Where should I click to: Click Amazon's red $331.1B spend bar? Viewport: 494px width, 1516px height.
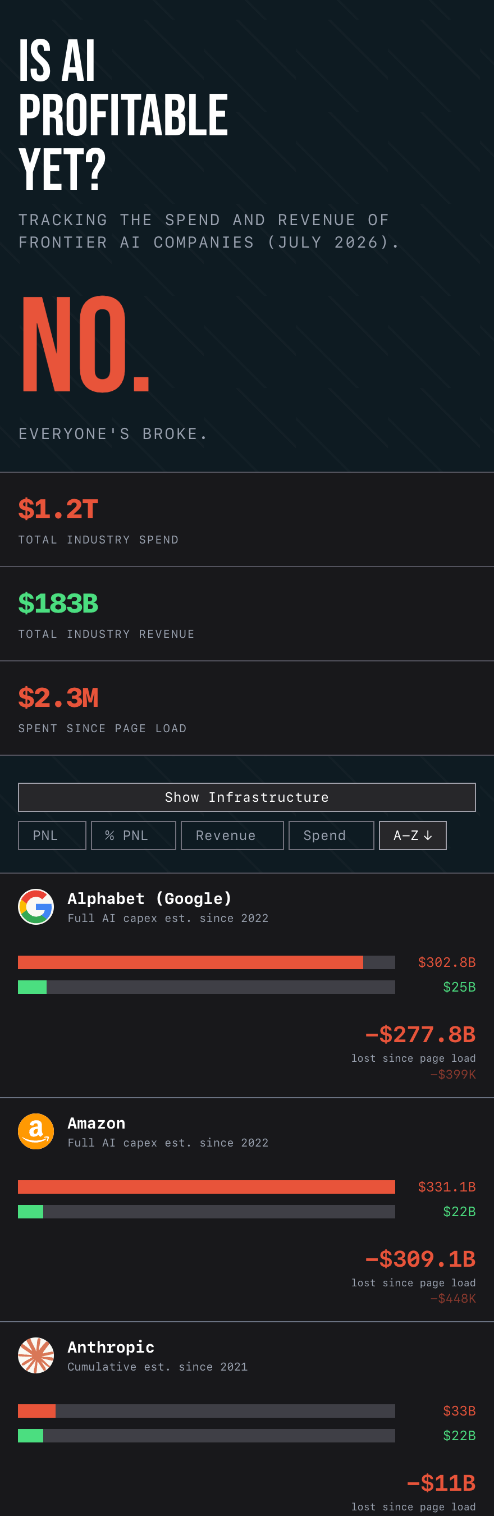coord(207,1186)
